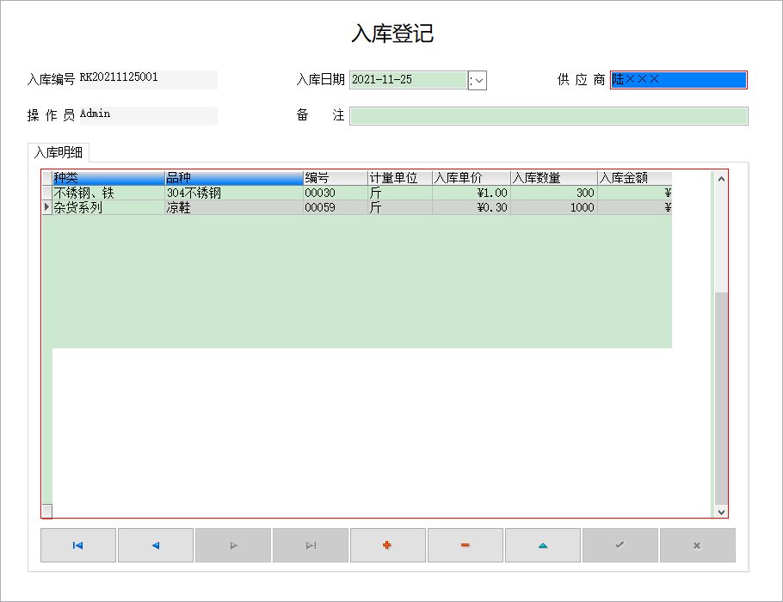
Task: Select cell 00030
Action: (336, 193)
